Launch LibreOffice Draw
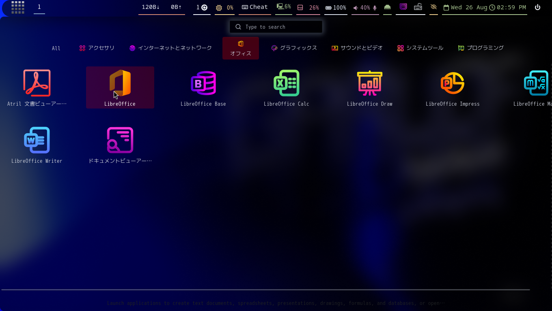552x311 pixels. tap(370, 87)
